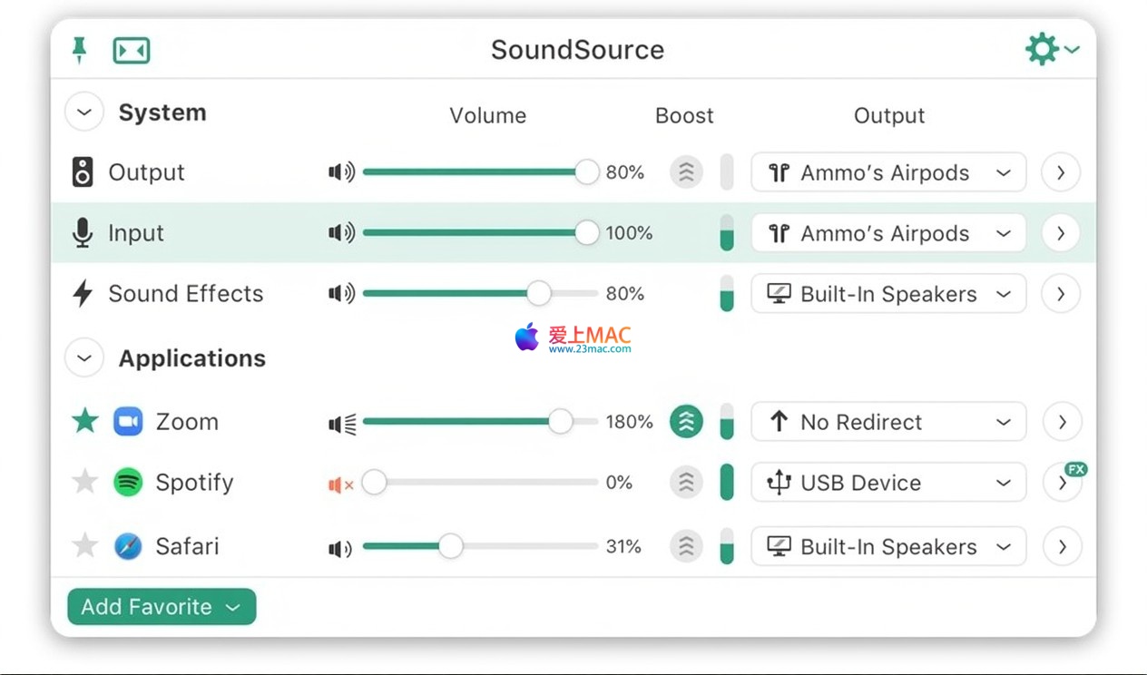
Task: Click the Zoom volume speaker icon
Action: coord(342,423)
